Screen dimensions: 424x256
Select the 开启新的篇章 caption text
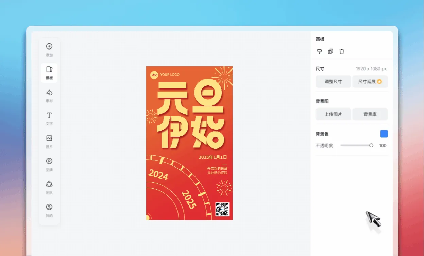217,168
